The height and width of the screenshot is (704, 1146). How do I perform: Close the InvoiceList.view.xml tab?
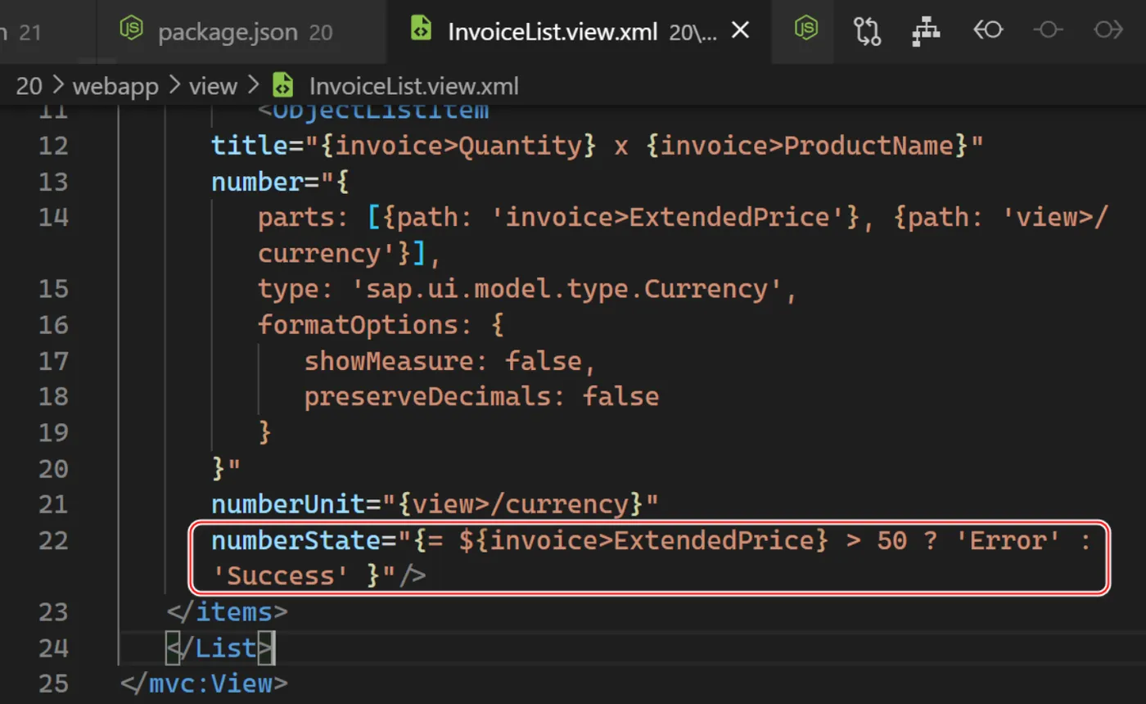click(x=740, y=31)
